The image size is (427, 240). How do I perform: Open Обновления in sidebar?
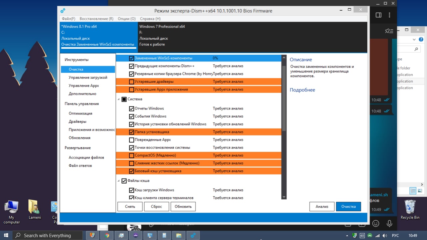click(79, 138)
